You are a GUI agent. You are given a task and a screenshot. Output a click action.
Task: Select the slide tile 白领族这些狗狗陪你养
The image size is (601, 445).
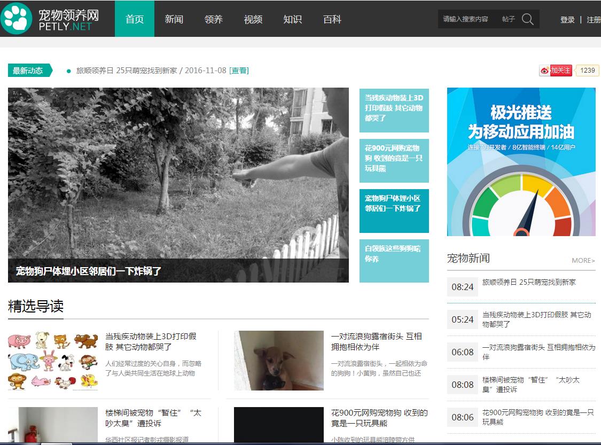[x=394, y=261]
